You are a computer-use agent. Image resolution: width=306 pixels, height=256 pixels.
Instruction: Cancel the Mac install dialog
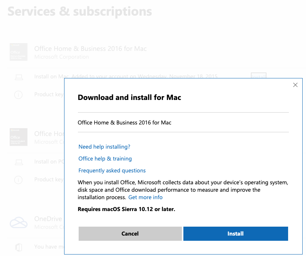tap(130, 233)
